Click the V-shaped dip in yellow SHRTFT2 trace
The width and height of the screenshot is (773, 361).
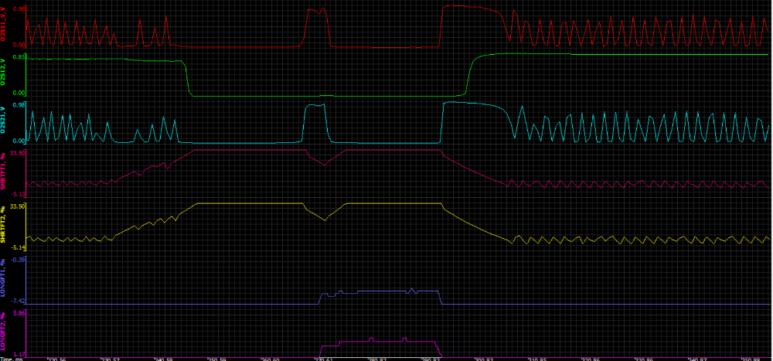click(x=325, y=217)
